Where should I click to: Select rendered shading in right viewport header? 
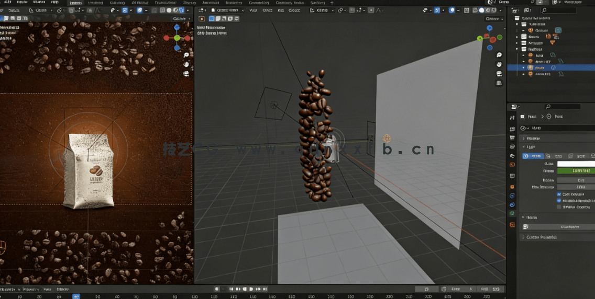point(494,10)
